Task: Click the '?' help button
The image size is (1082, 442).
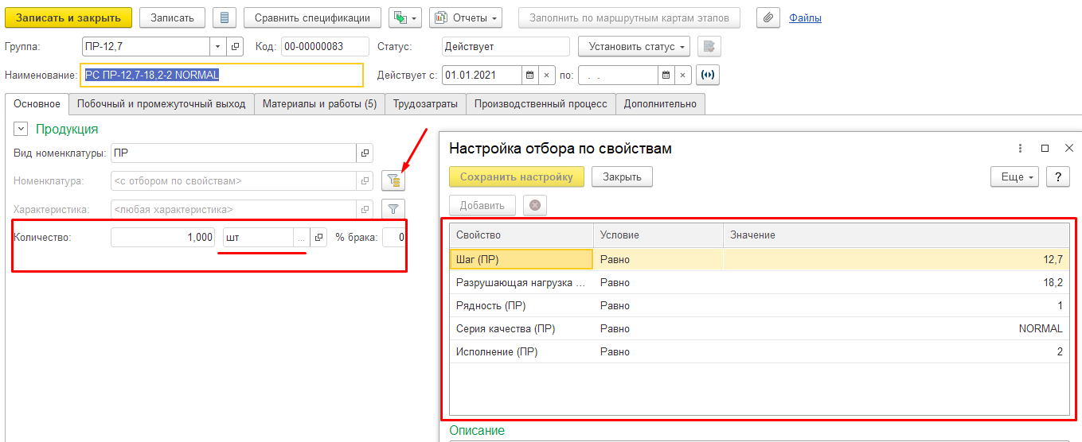Action: (1057, 176)
